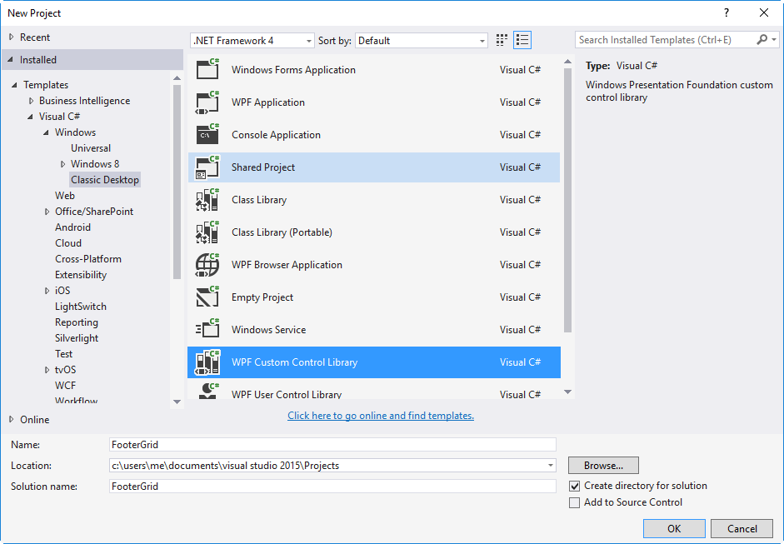Select the Class Library template icon
This screenshot has width=784, height=544.
[207, 199]
